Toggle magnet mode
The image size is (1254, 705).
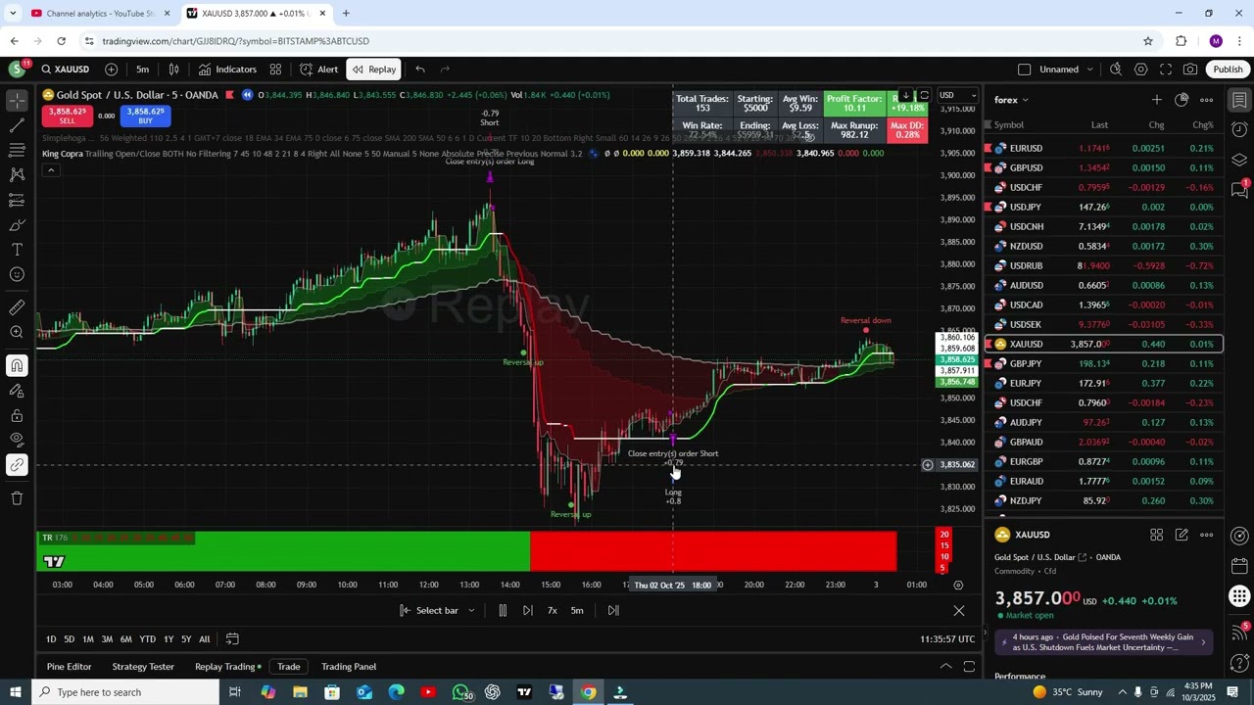tap(17, 365)
